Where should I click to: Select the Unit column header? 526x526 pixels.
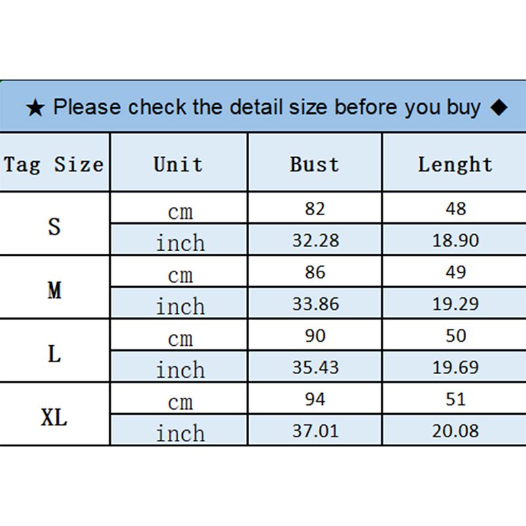178,164
